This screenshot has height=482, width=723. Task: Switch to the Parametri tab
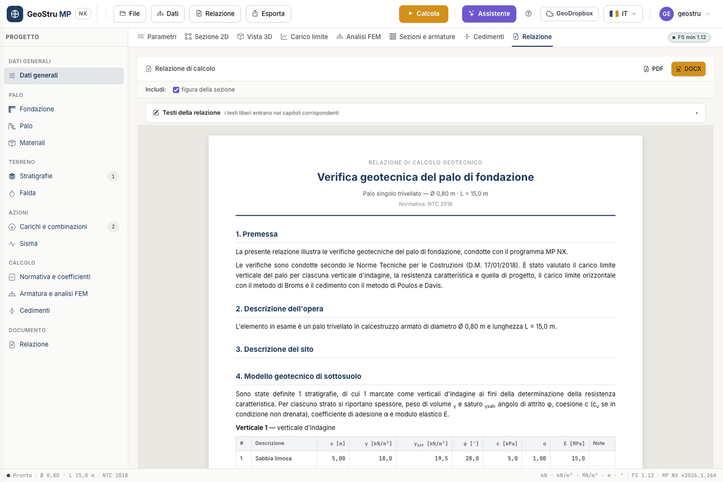point(157,37)
